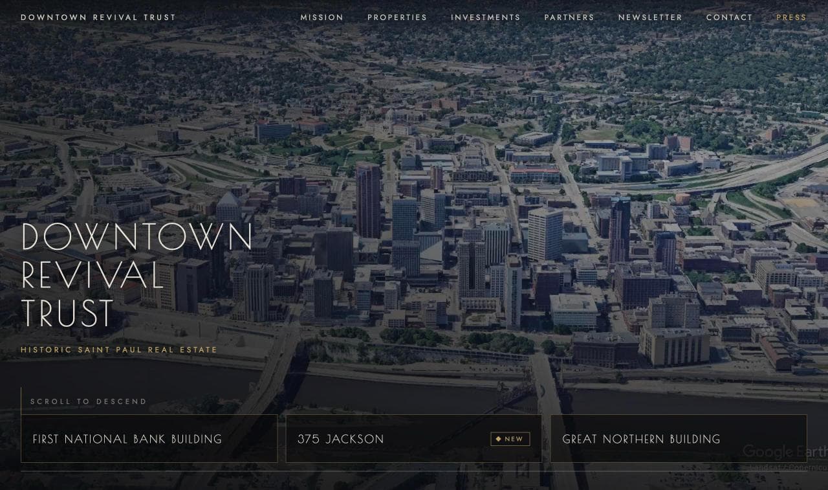Open the Great Northern Building card

(x=679, y=439)
